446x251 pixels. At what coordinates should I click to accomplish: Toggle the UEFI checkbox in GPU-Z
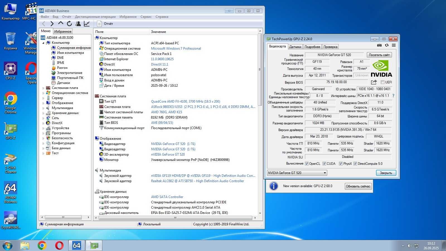coord(383,82)
